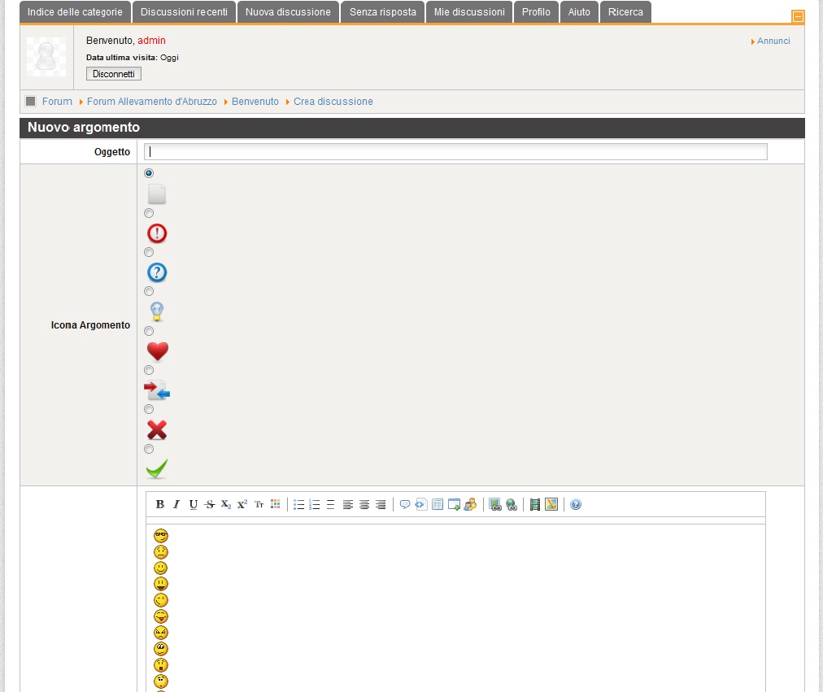823x692 pixels.
Task: Select green checkmark topic icon radio
Action: pos(149,449)
